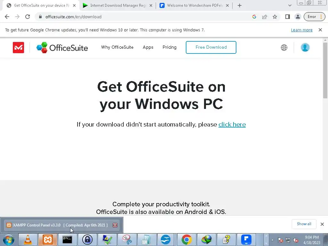This screenshot has height=246, width=328.
Task: Open the Chrome side panel
Action: (287, 17)
